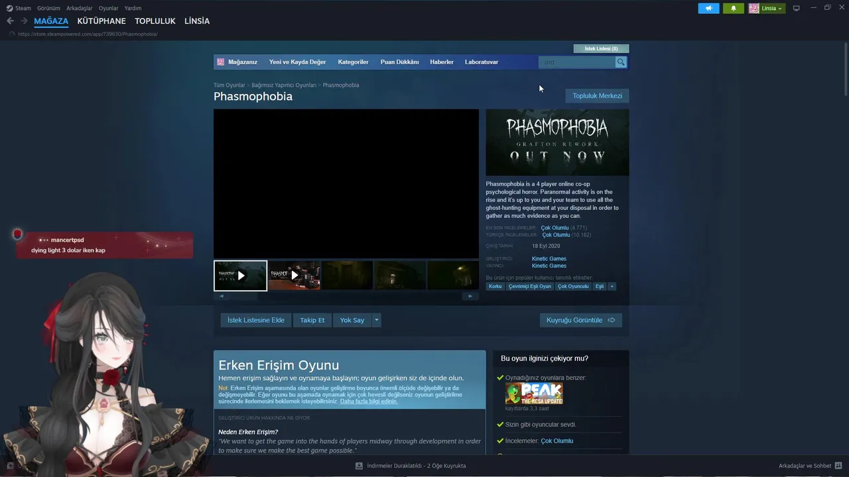The width and height of the screenshot is (849, 477).
Task: Select the Çok Oyunculu tag
Action: click(x=573, y=286)
